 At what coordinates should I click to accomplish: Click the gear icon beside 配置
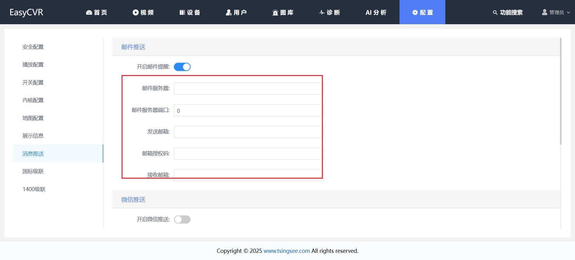[x=415, y=12]
